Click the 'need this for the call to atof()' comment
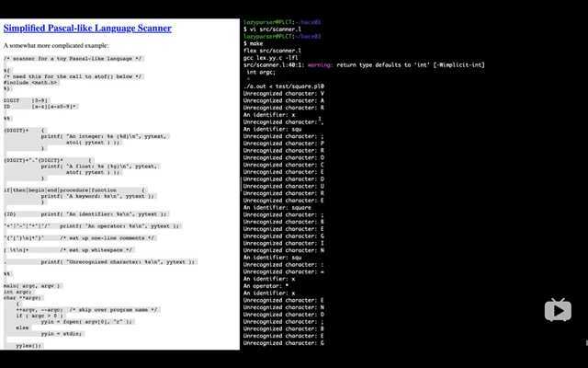The width and height of the screenshot is (588, 368). point(73,76)
